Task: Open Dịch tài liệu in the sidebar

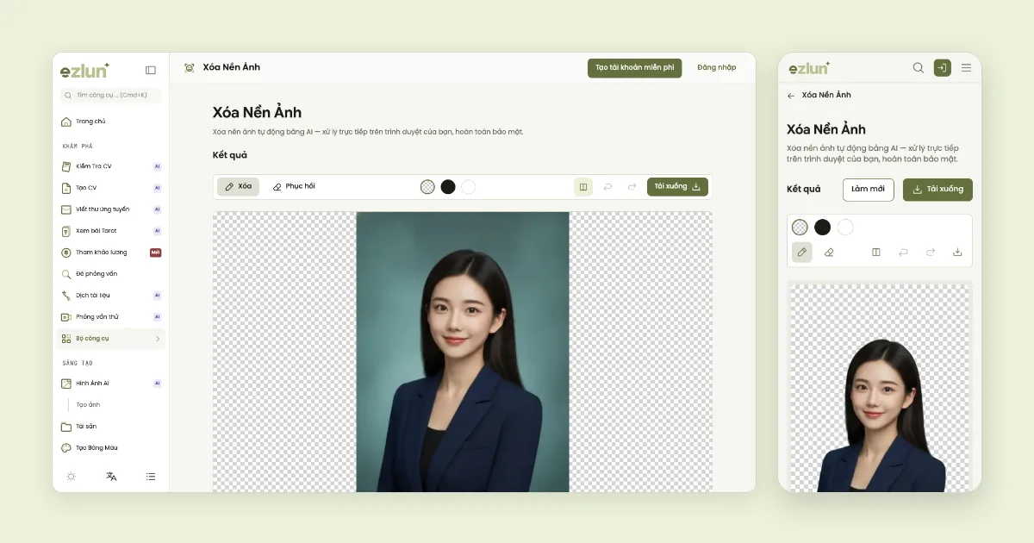Action: click(110, 296)
